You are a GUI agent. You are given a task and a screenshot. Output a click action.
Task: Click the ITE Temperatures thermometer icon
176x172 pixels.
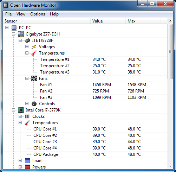tap(34, 53)
